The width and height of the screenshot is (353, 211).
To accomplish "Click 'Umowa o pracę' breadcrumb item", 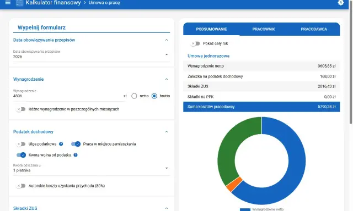I will point(104,3).
